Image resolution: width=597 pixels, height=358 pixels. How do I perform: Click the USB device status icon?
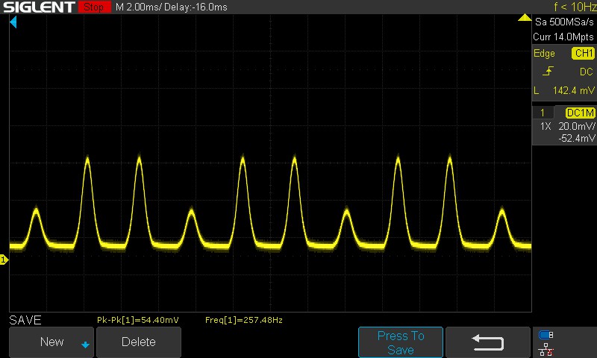546,335
